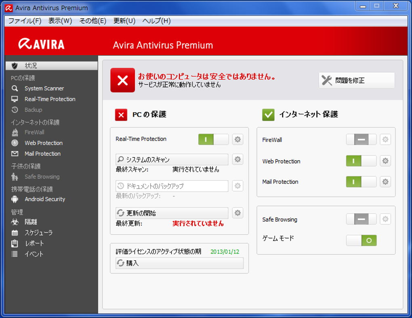Open Web Protection settings gear in main panel
Viewport: 412px width, 318px height.
[385, 161]
